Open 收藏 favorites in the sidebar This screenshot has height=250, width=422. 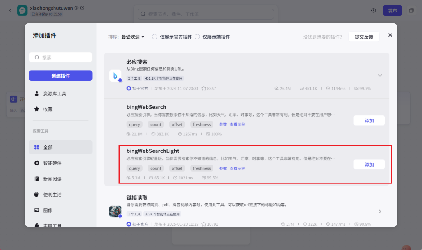click(61, 109)
